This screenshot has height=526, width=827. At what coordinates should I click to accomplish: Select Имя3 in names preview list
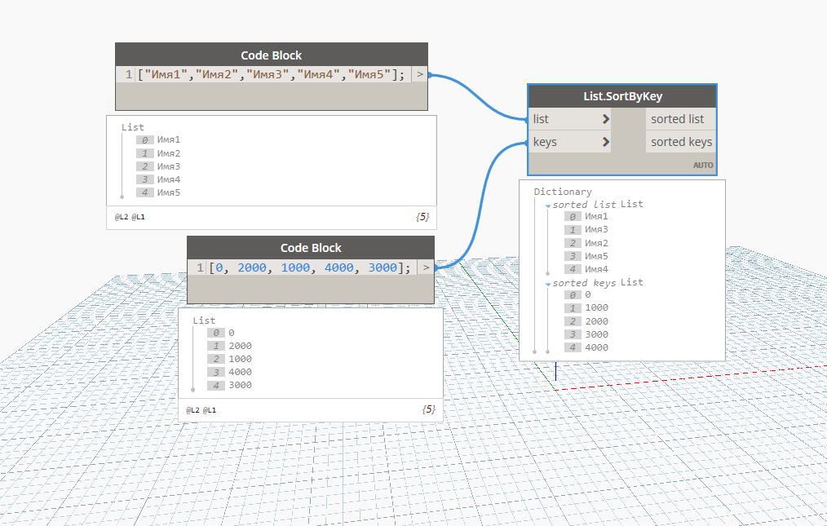168,166
